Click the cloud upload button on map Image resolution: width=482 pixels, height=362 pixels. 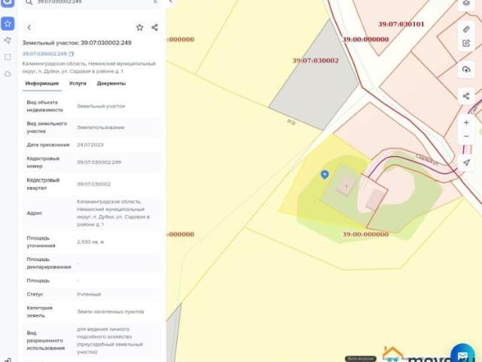click(x=466, y=69)
